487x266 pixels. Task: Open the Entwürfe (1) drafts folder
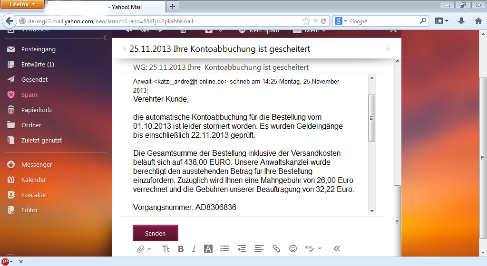point(37,64)
